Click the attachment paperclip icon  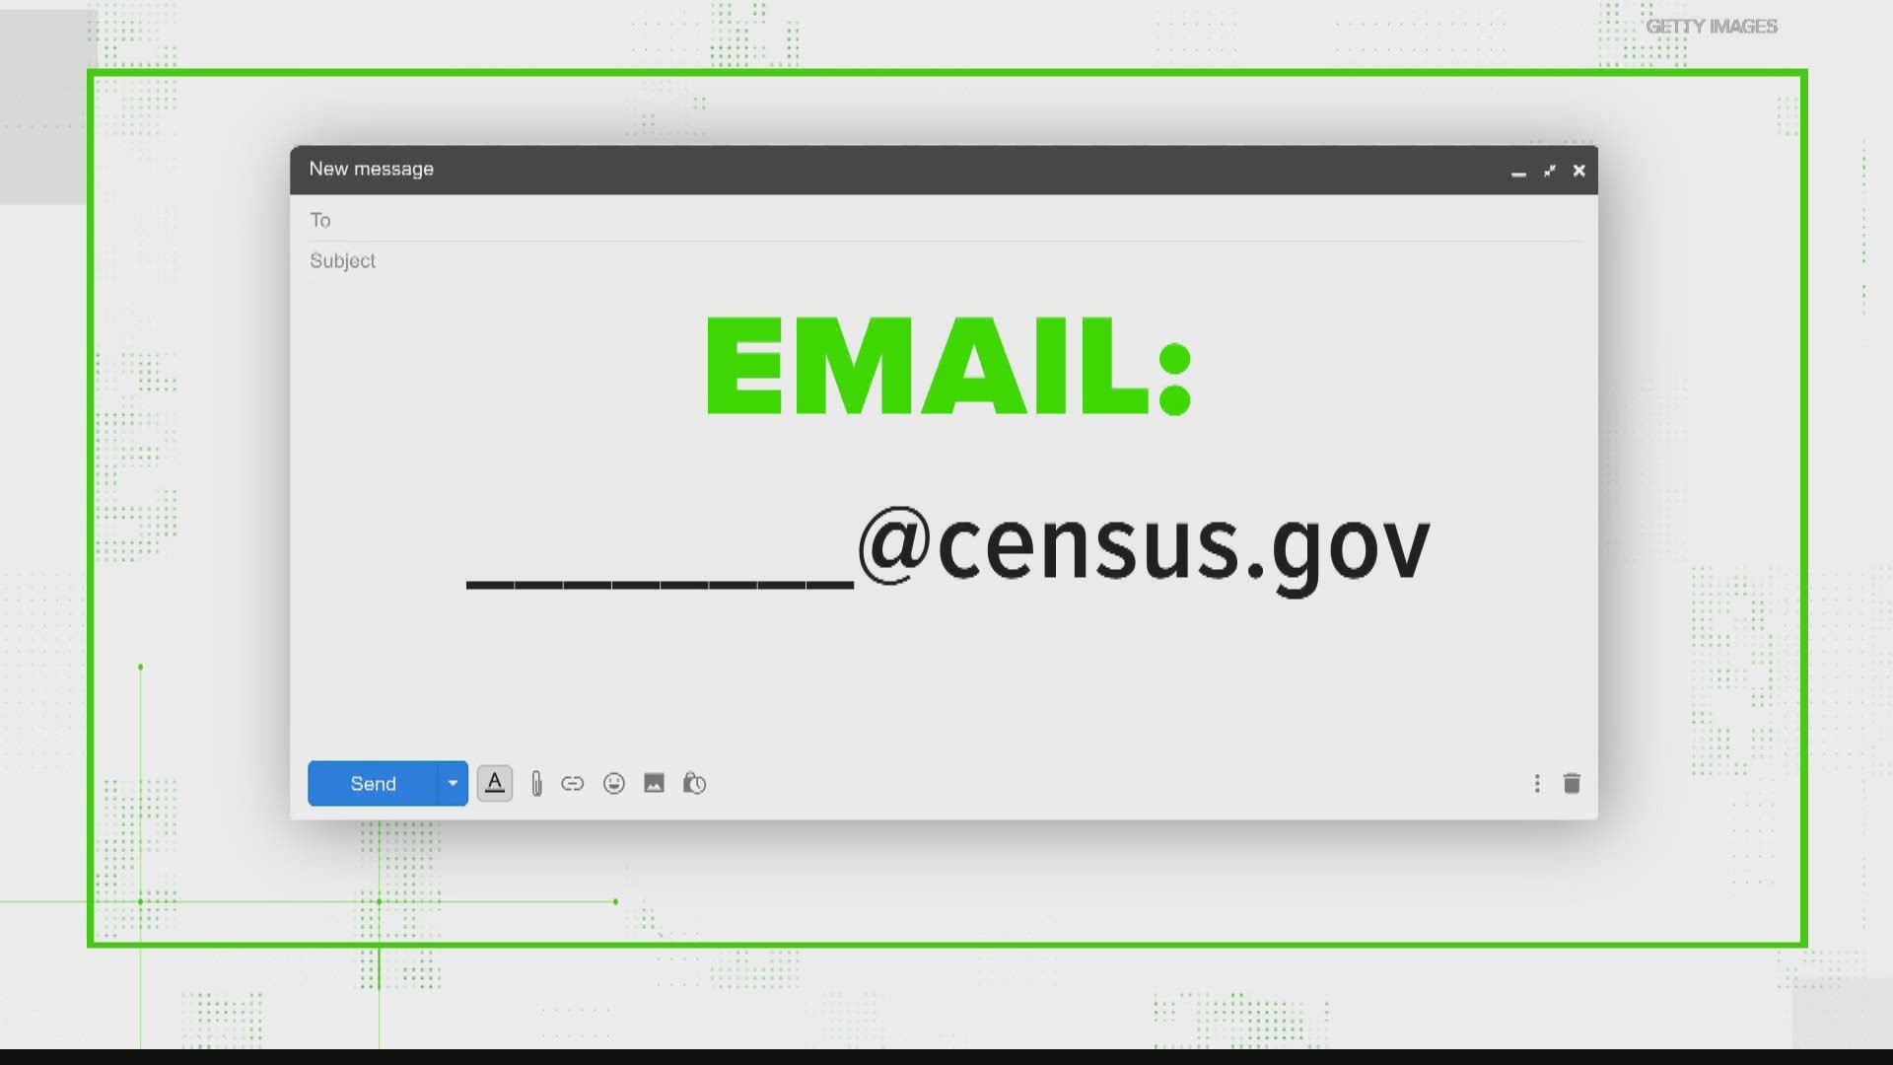(x=534, y=783)
